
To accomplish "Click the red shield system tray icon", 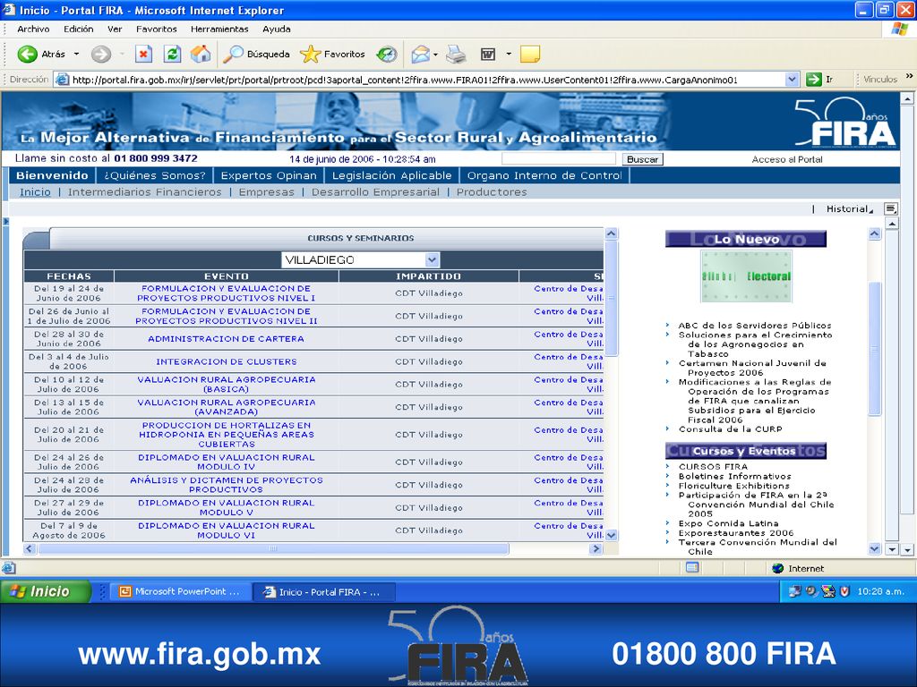I will (844, 592).
